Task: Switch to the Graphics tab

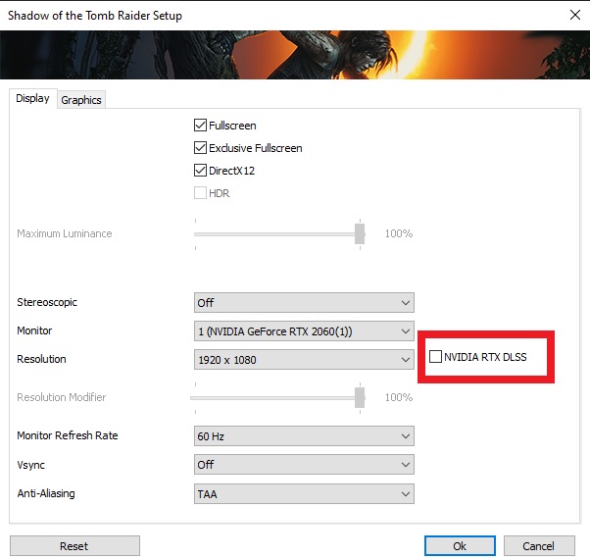Action: 81,100
